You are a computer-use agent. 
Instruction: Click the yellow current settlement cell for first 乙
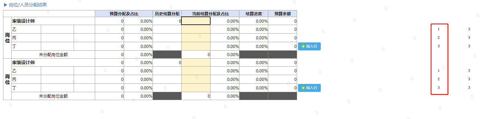(196, 29)
